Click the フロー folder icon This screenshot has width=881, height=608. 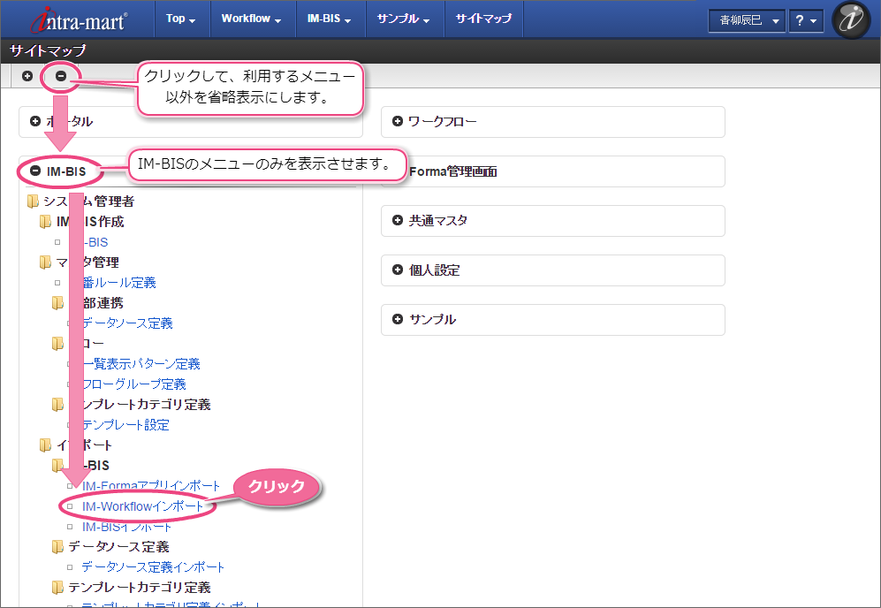(x=57, y=344)
